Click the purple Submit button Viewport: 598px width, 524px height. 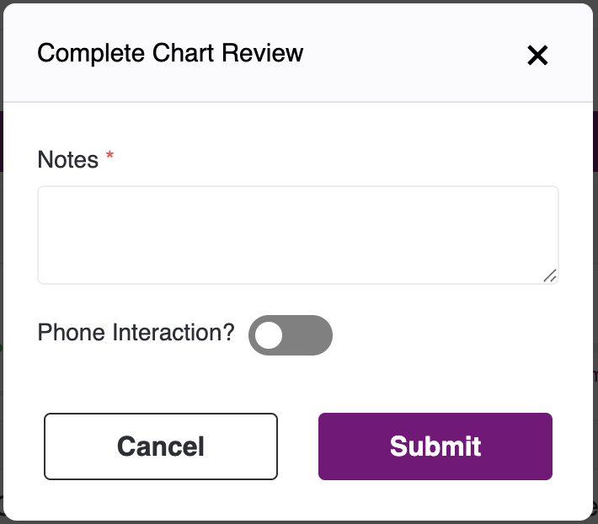click(x=435, y=446)
